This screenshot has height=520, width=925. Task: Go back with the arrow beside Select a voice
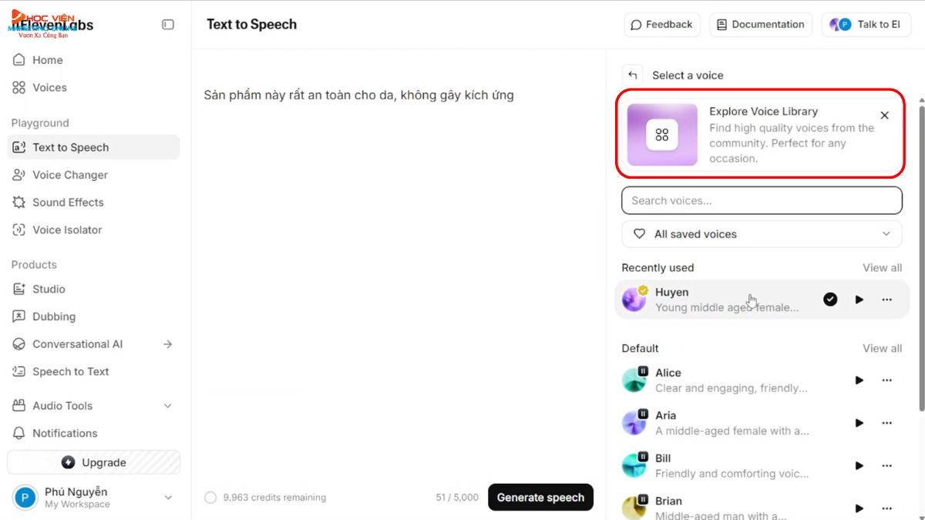coord(633,75)
